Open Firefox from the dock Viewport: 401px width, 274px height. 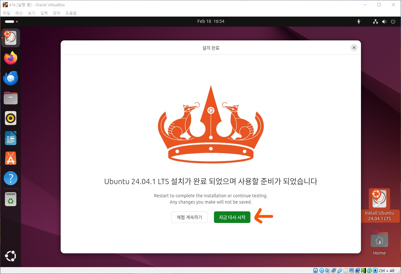[11, 58]
